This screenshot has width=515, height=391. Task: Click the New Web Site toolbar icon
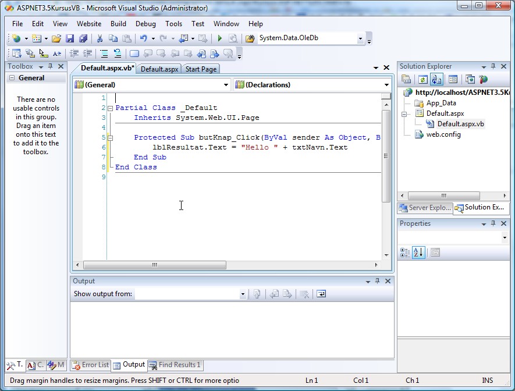16,38
